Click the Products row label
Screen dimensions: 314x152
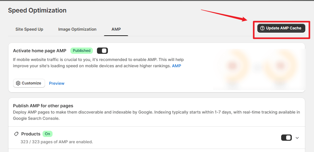tap(31, 134)
